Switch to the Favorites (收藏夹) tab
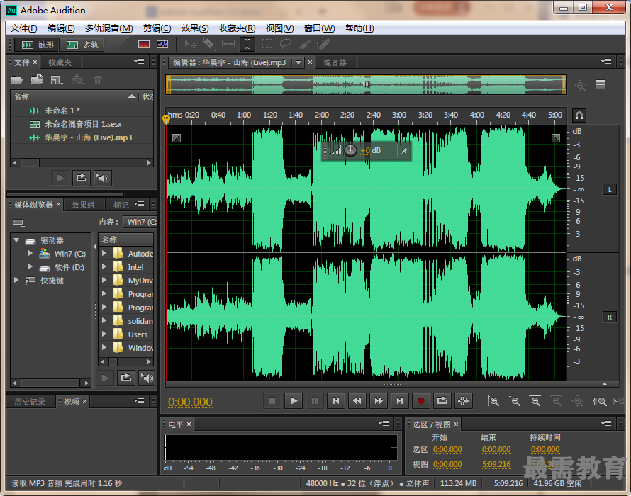The width and height of the screenshot is (631, 496). click(x=60, y=62)
